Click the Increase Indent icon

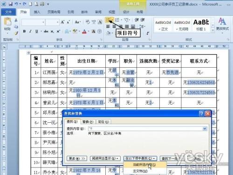143,20
